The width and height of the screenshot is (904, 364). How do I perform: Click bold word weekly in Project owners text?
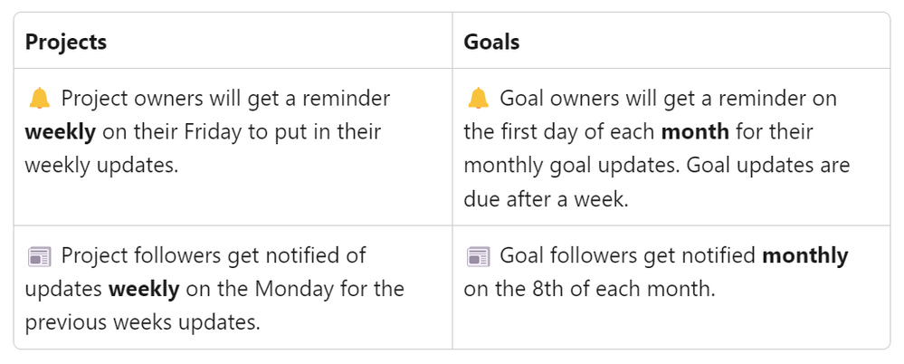pos(61,132)
